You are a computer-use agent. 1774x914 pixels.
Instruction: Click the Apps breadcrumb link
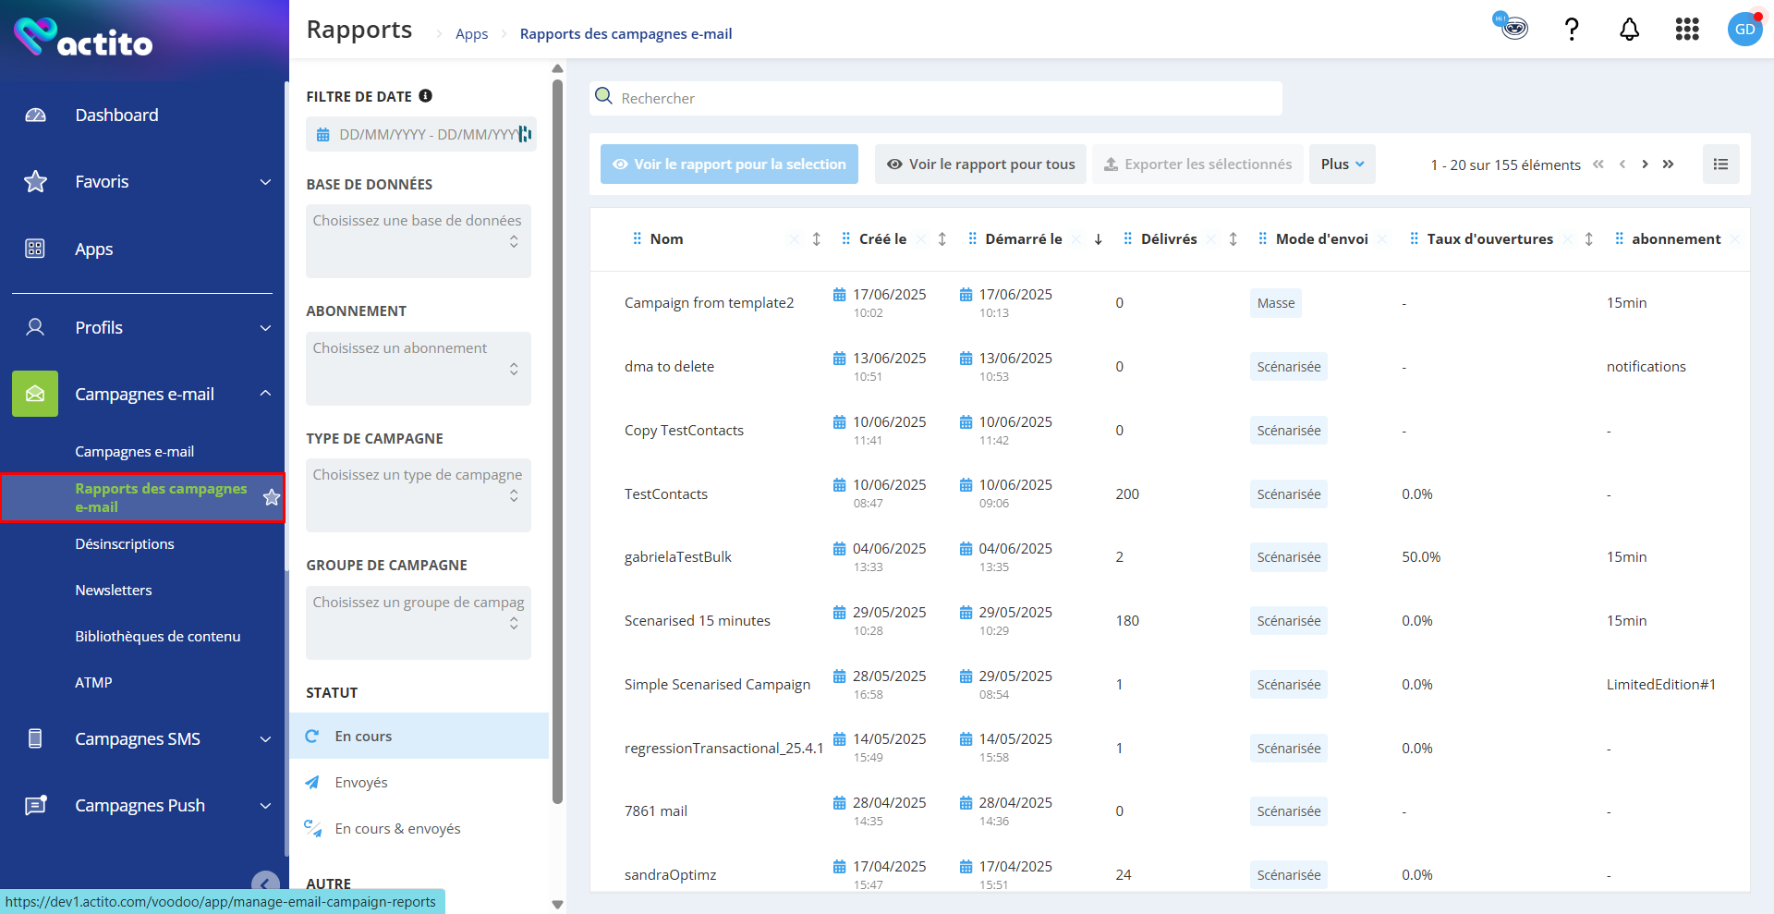[x=471, y=34]
